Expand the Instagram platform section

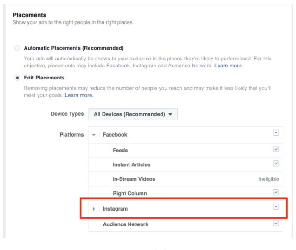point(94,209)
